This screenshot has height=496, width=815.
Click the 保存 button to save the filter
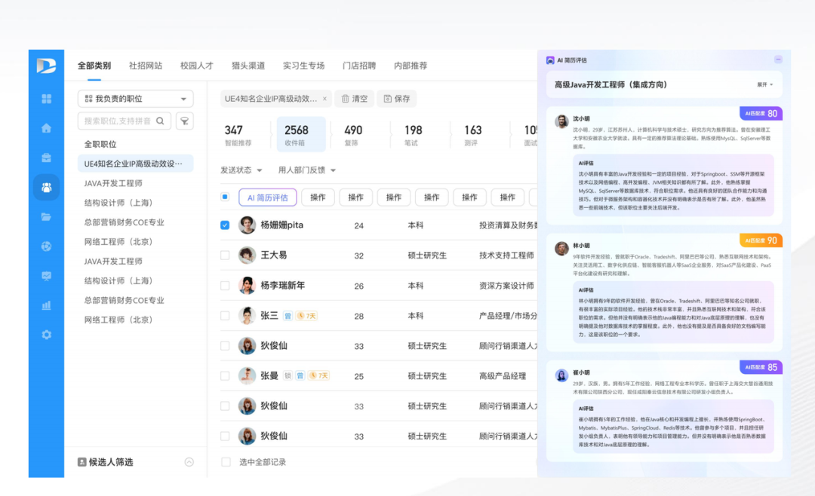point(396,98)
